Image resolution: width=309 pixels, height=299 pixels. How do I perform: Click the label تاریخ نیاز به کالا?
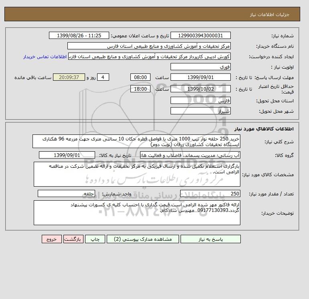115,155
